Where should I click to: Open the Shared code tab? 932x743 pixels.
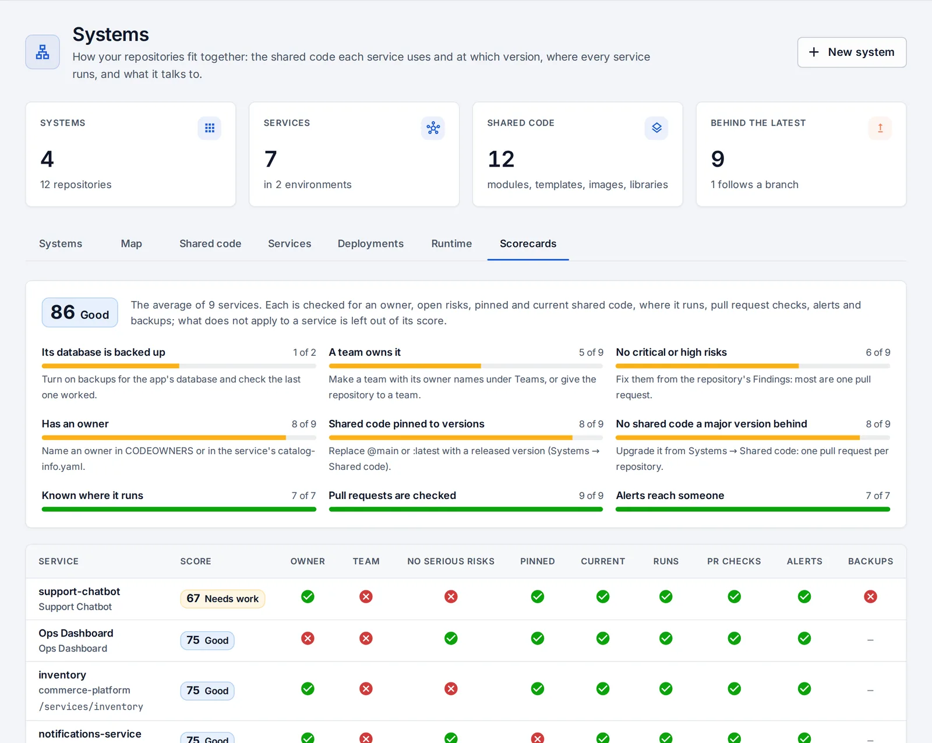point(210,243)
